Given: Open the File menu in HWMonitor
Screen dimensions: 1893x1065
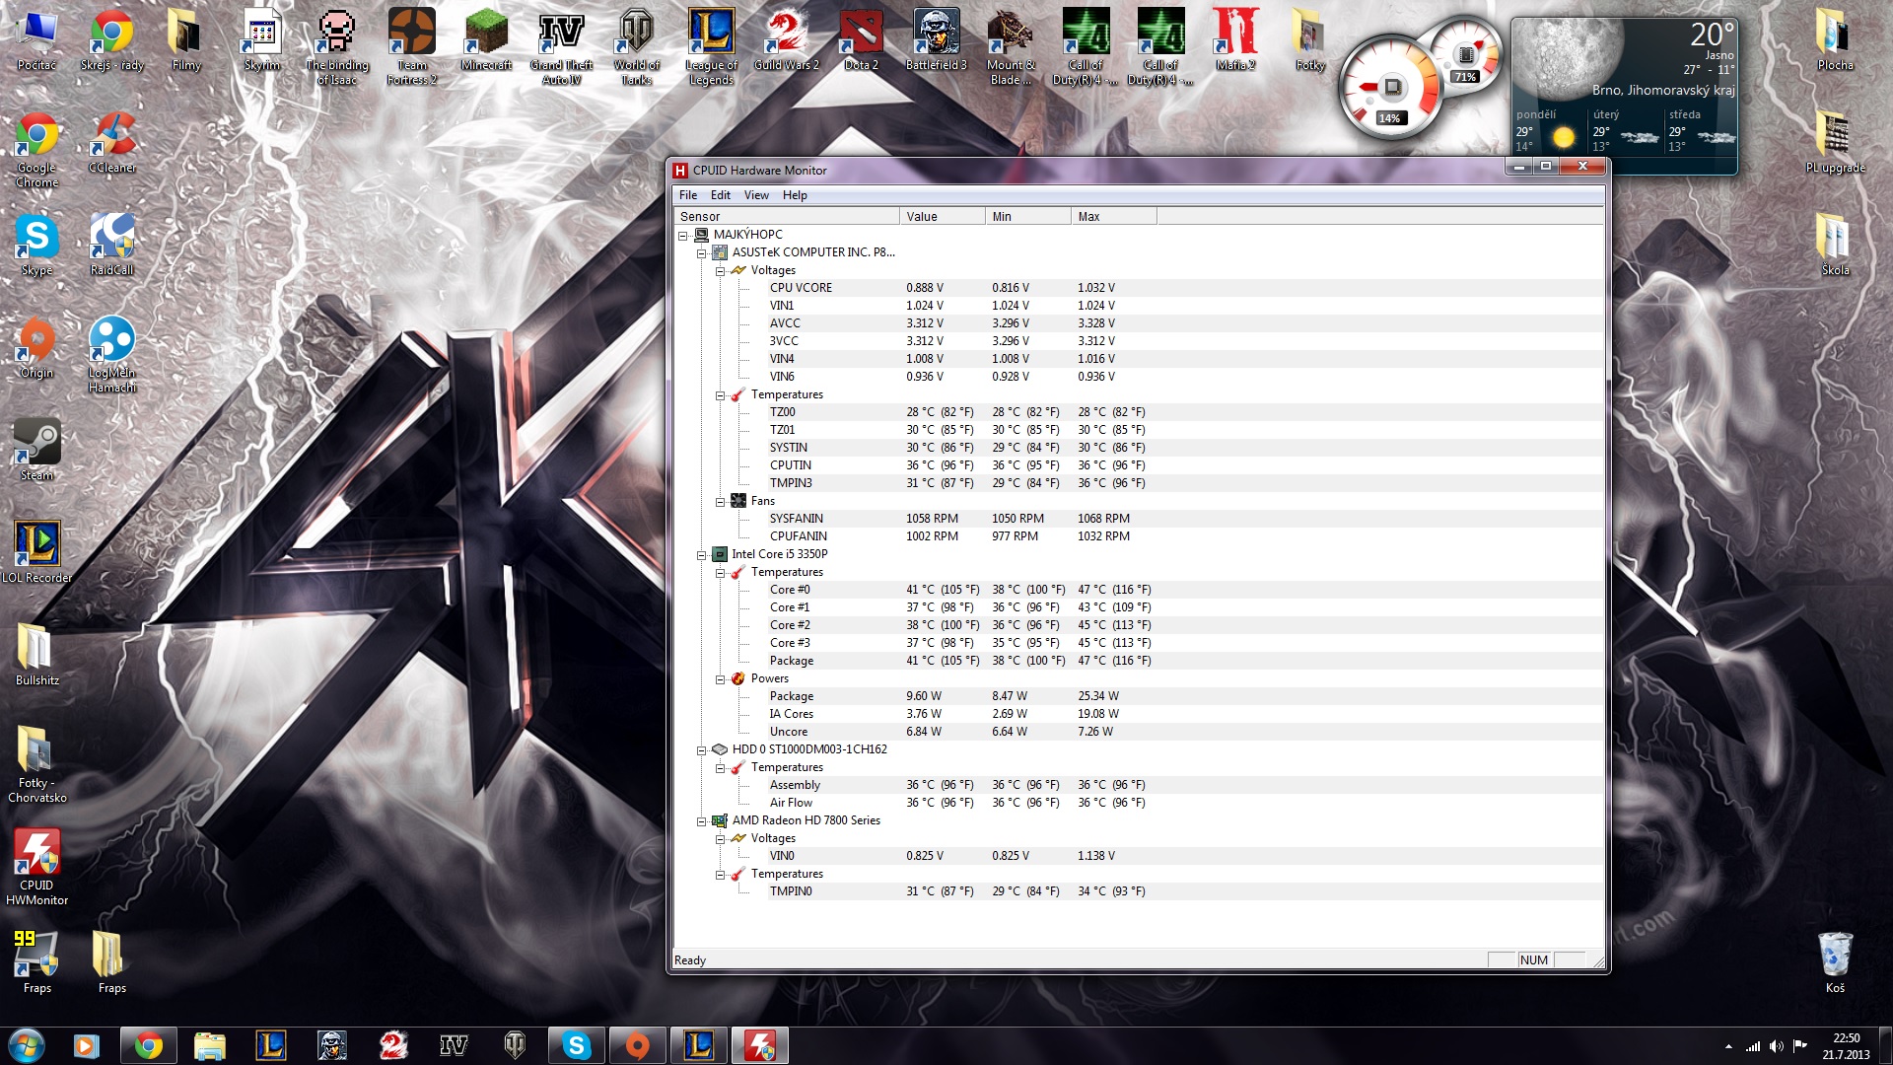Looking at the screenshot, I should (x=688, y=195).
